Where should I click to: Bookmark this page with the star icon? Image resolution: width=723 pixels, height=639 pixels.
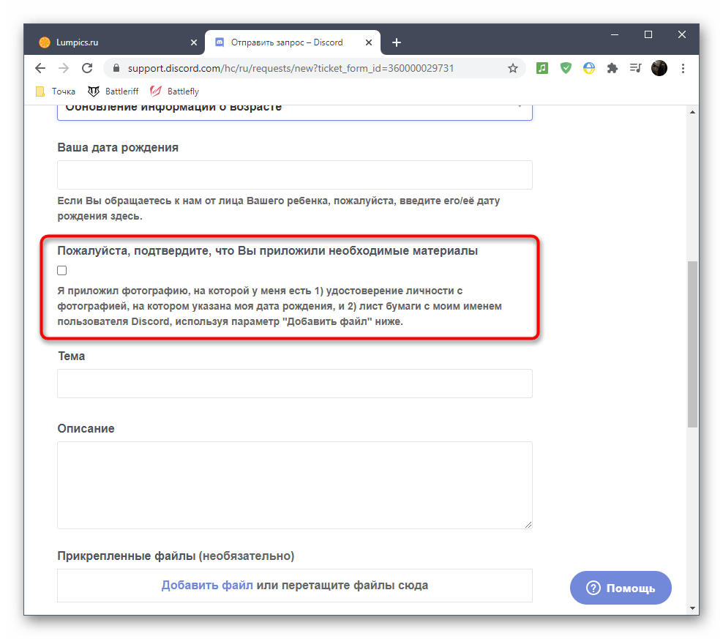click(513, 68)
